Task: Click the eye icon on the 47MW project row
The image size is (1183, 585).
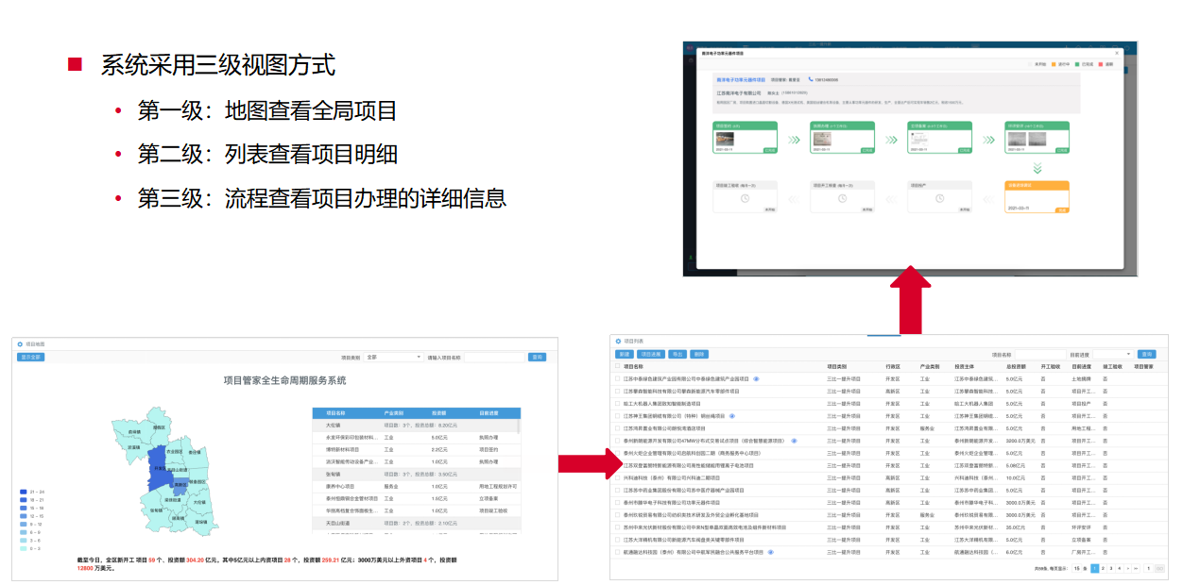Action: 794,441
